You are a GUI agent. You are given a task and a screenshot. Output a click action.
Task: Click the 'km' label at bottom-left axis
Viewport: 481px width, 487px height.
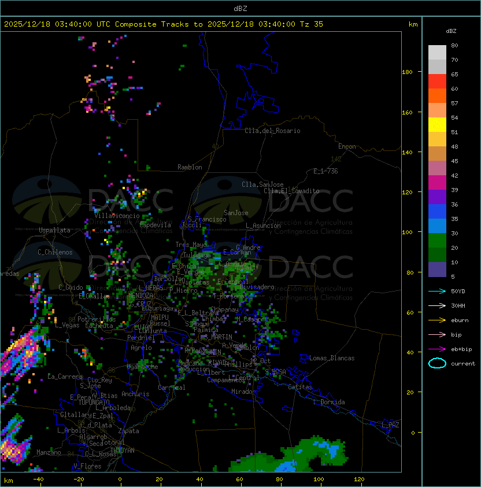pos(9,481)
